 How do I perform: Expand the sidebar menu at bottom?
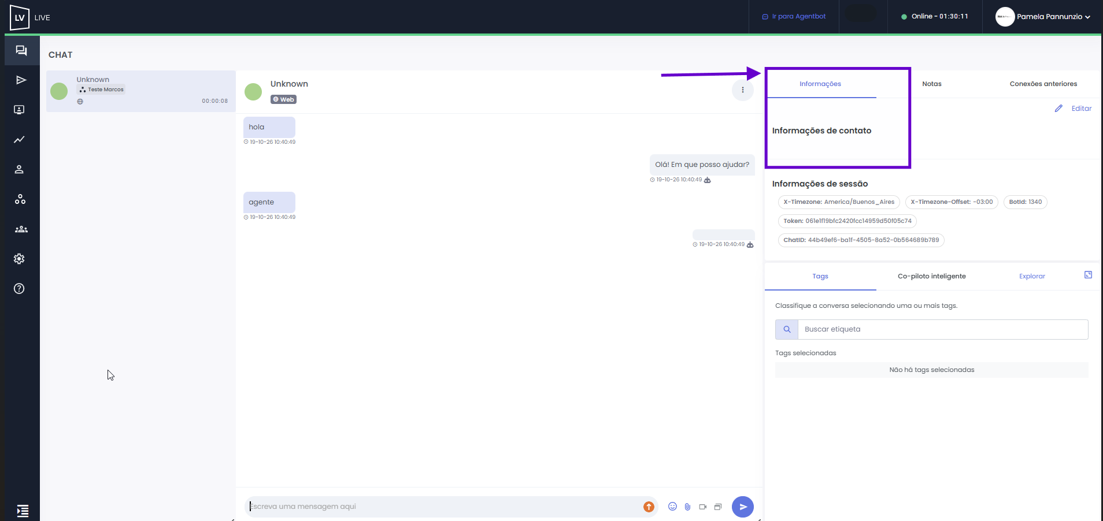coord(23,511)
